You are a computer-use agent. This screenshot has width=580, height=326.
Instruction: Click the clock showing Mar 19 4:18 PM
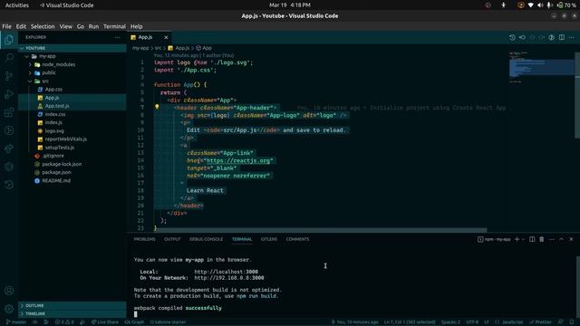tap(290, 5)
